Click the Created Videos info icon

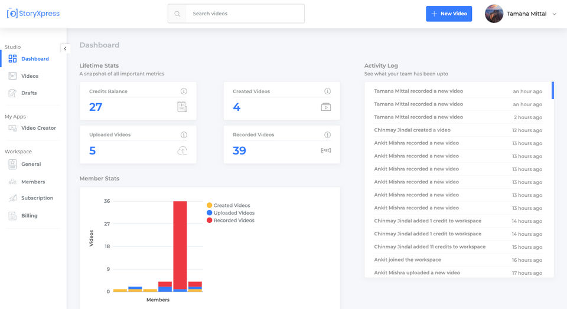click(327, 91)
